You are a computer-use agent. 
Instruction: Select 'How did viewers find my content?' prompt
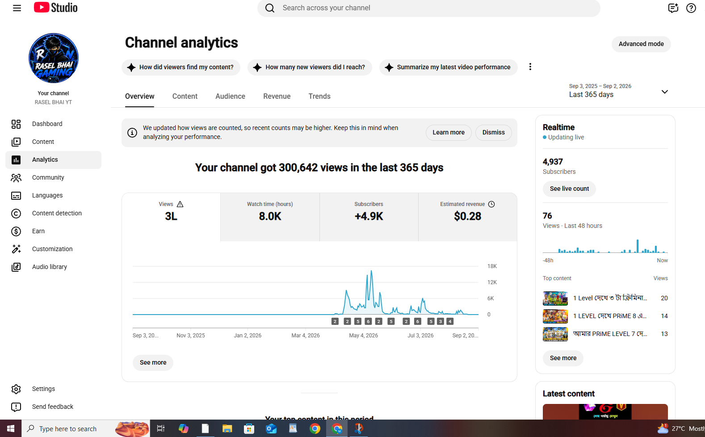click(181, 67)
